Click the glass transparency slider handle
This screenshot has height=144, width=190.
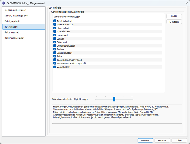114,99
